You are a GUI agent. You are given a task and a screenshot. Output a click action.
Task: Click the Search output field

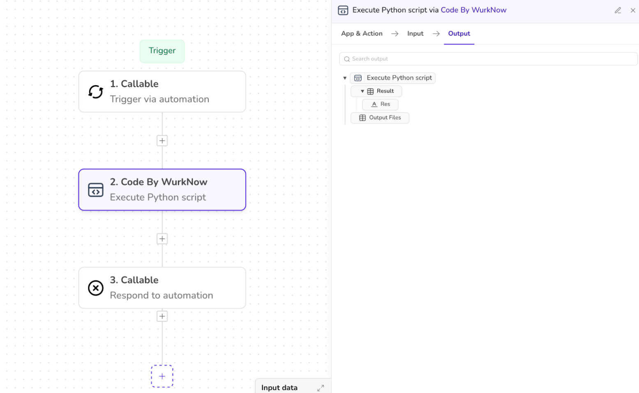click(x=488, y=59)
